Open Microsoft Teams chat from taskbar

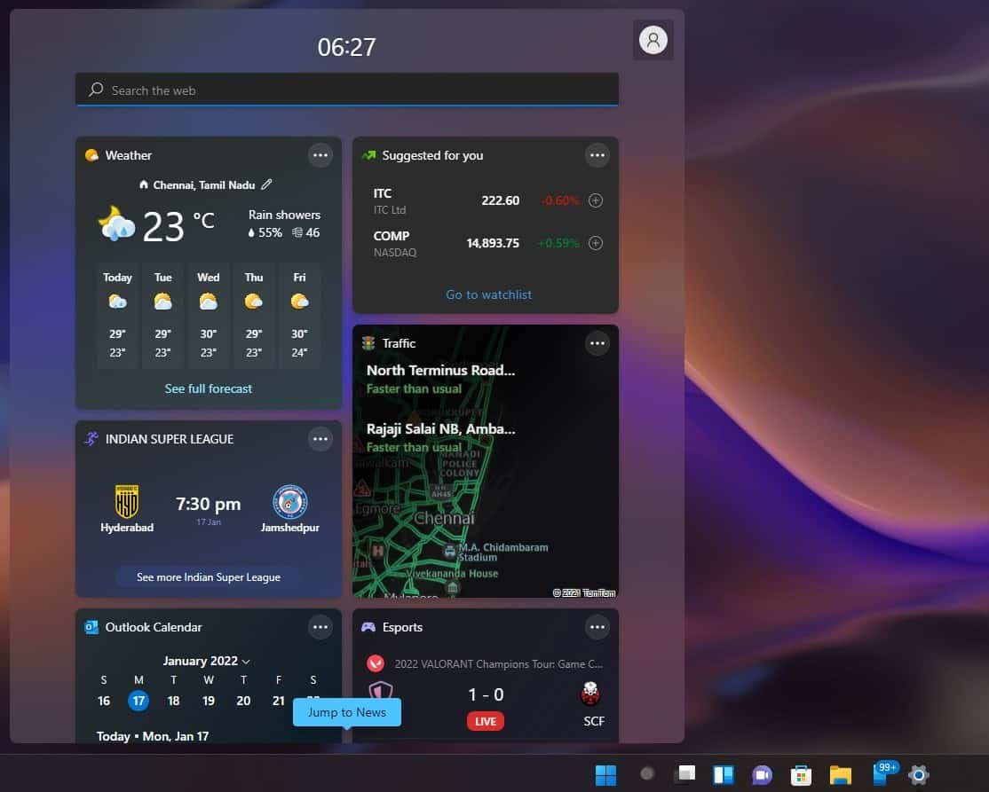pyautogui.click(x=762, y=773)
